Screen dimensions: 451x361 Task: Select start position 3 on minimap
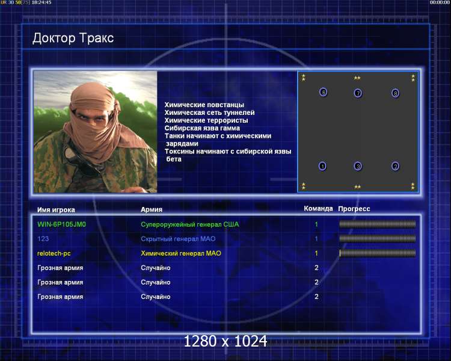pyautogui.click(x=358, y=166)
